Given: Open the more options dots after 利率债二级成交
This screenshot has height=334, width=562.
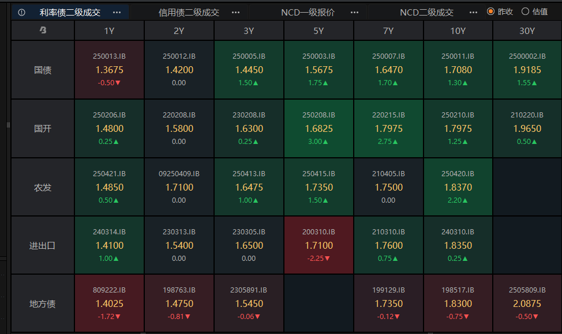Looking at the screenshot, I should (x=117, y=12).
